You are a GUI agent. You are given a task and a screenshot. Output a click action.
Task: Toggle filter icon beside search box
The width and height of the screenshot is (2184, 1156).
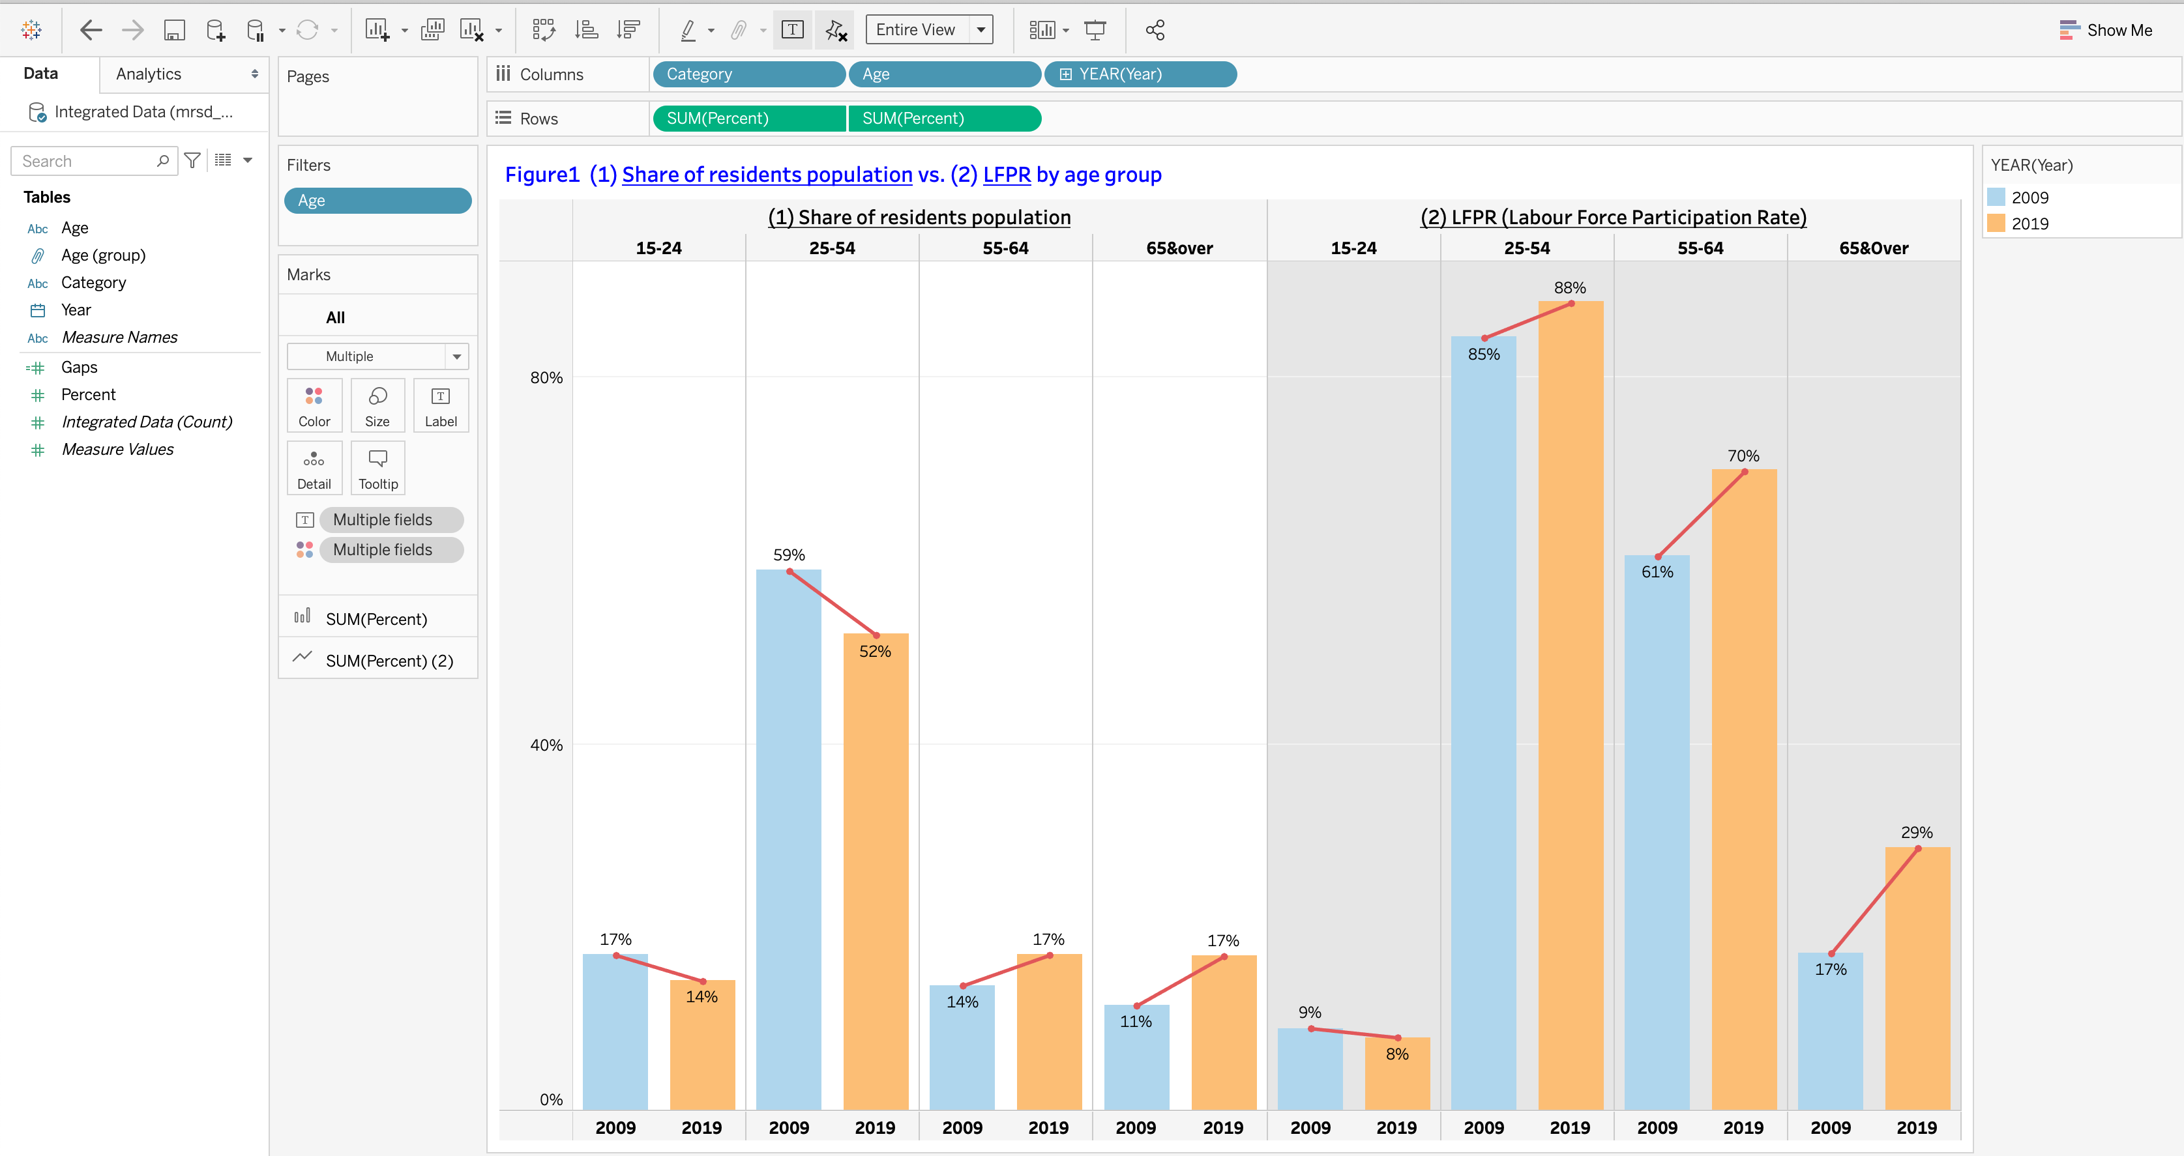pyautogui.click(x=192, y=160)
